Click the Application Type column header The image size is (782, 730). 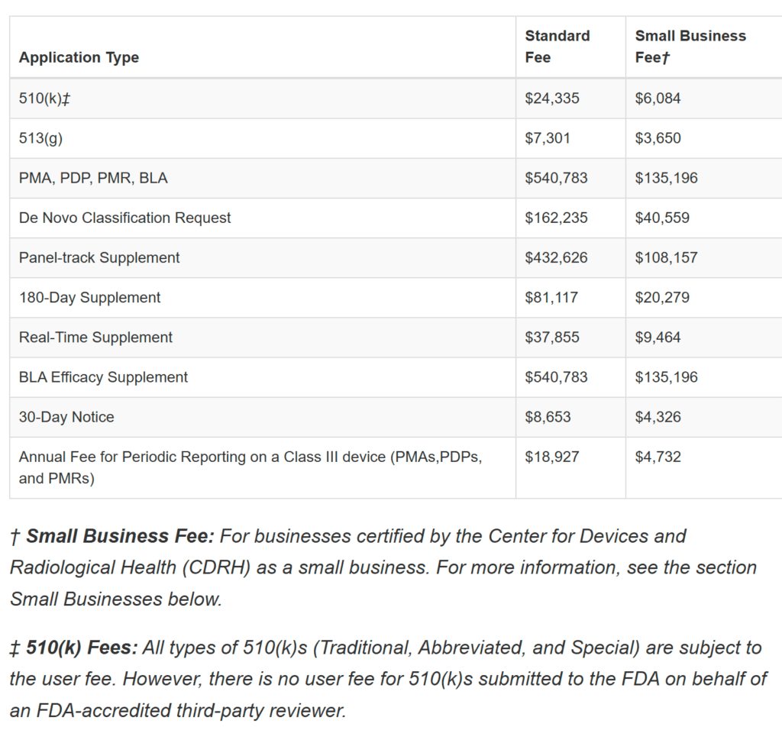coord(79,57)
